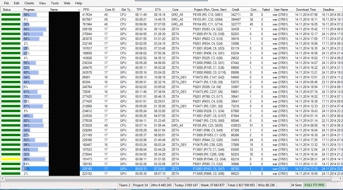The width and height of the screenshot is (343, 190).
Task: Open the Help menu
Action: click(x=79, y=3)
